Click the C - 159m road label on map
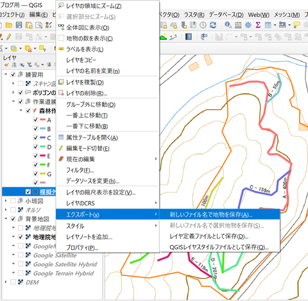Screen dimensions: 308x301 (x=260, y=189)
